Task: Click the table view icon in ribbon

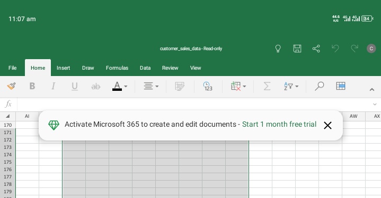Action: pos(341,86)
